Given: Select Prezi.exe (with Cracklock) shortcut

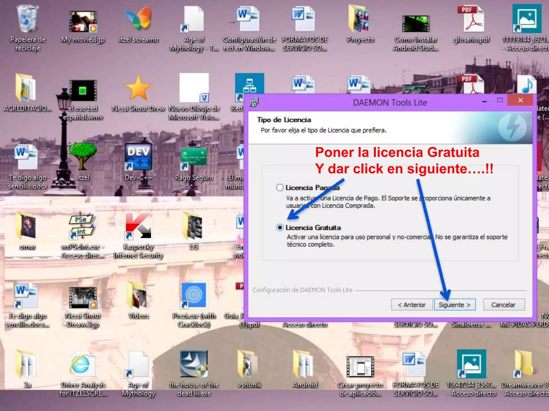Looking at the screenshot, I should 194,305.
